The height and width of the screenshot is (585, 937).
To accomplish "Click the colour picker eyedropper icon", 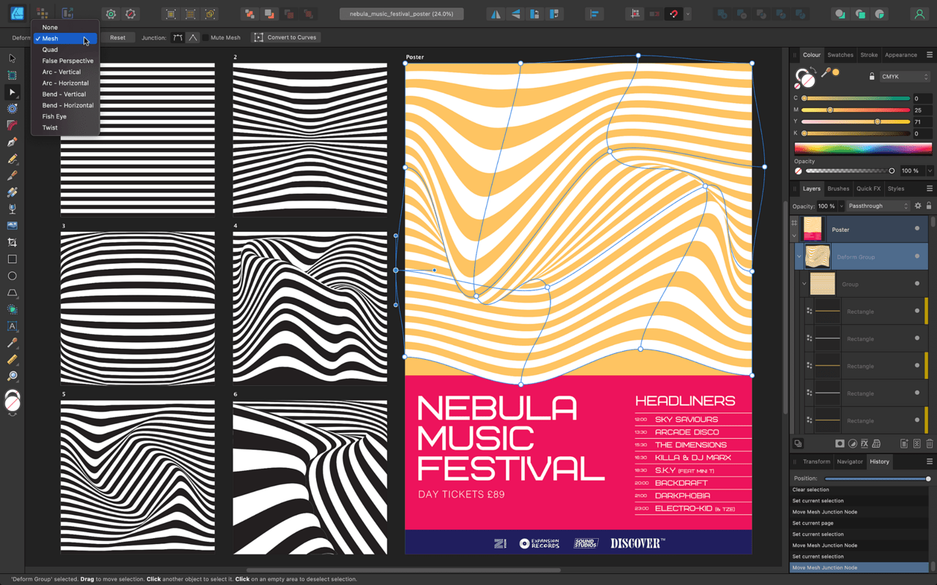I will (x=826, y=72).
